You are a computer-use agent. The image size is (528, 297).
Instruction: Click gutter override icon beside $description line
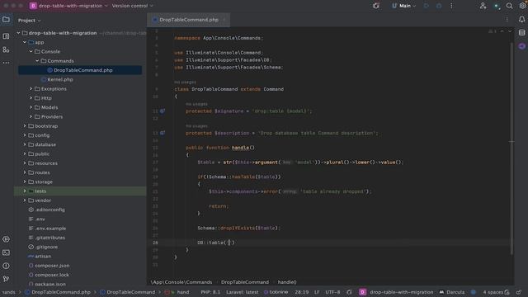163,133
